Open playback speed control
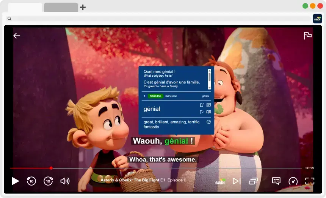Screen dimensions: 326x198 [x=293, y=181]
